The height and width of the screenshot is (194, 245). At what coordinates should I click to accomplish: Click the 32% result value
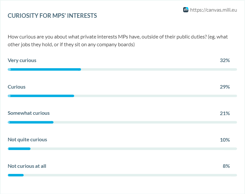(x=225, y=60)
